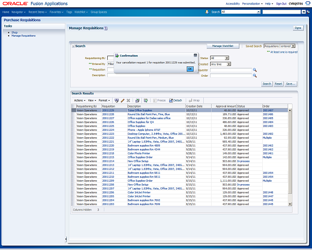312x250 pixels.
Task: Click the Manage Watchlist button
Action: click(223, 46)
